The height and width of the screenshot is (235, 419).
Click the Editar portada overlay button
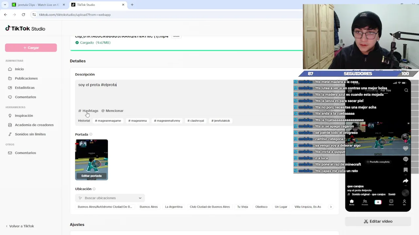click(91, 176)
